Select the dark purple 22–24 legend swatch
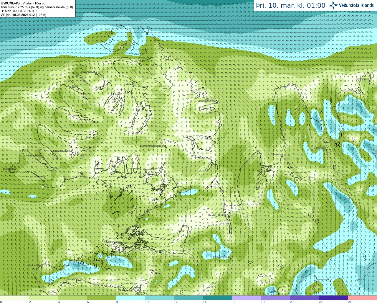377x304 pixels. (333, 298)
